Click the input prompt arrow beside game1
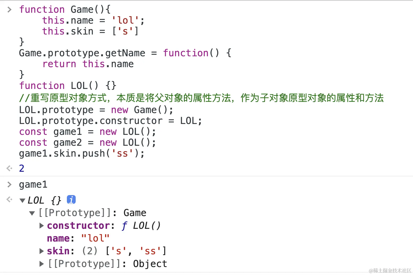 coord(10,184)
